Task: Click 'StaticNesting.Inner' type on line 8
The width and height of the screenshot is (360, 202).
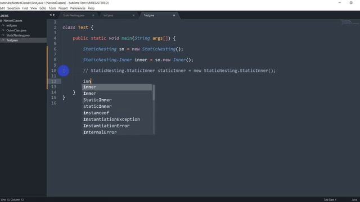Action: coord(107,60)
